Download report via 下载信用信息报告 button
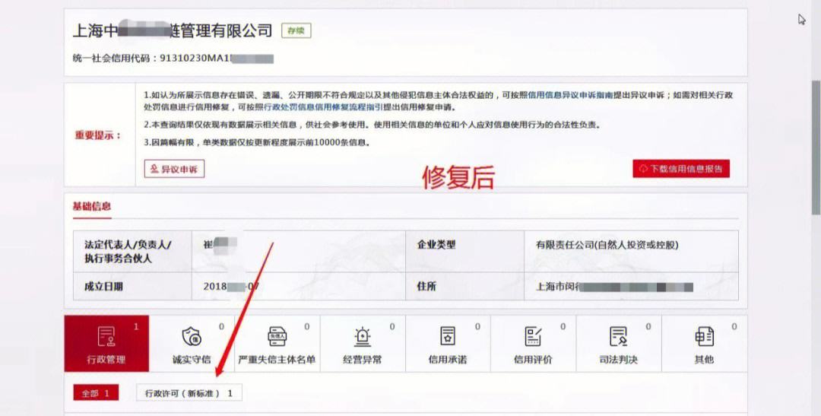 pyautogui.click(x=680, y=169)
